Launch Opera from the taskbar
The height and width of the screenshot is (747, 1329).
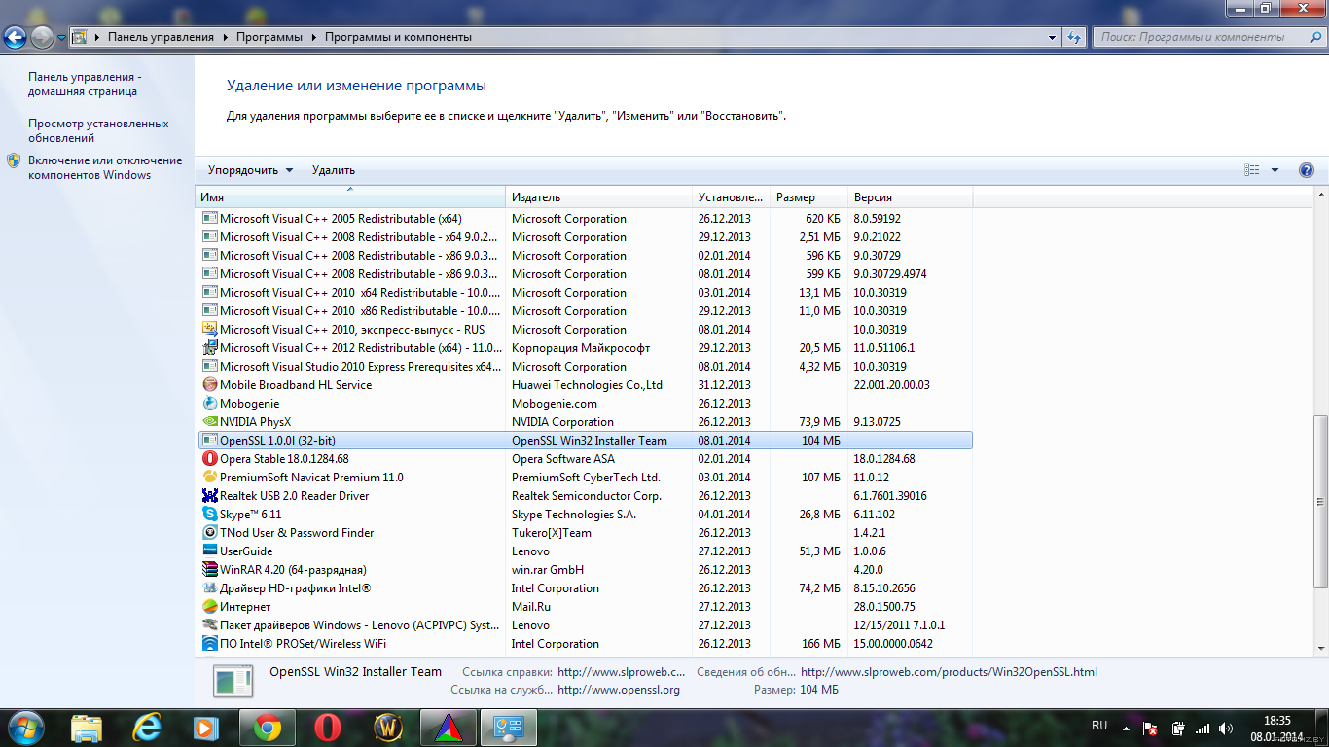pyautogui.click(x=328, y=727)
